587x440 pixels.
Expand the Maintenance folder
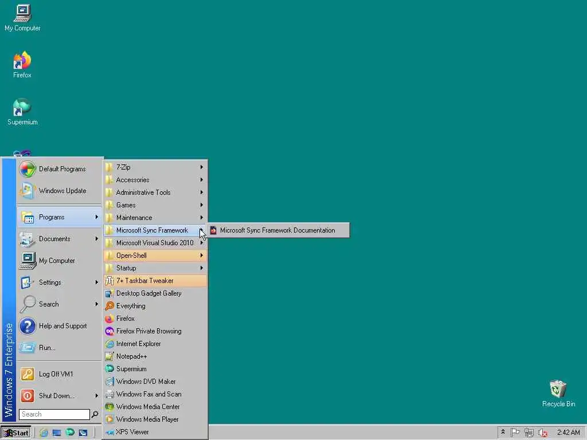(155, 218)
